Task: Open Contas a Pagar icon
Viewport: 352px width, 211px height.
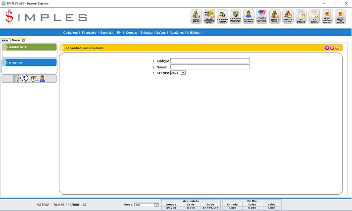Action: point(275,17)
